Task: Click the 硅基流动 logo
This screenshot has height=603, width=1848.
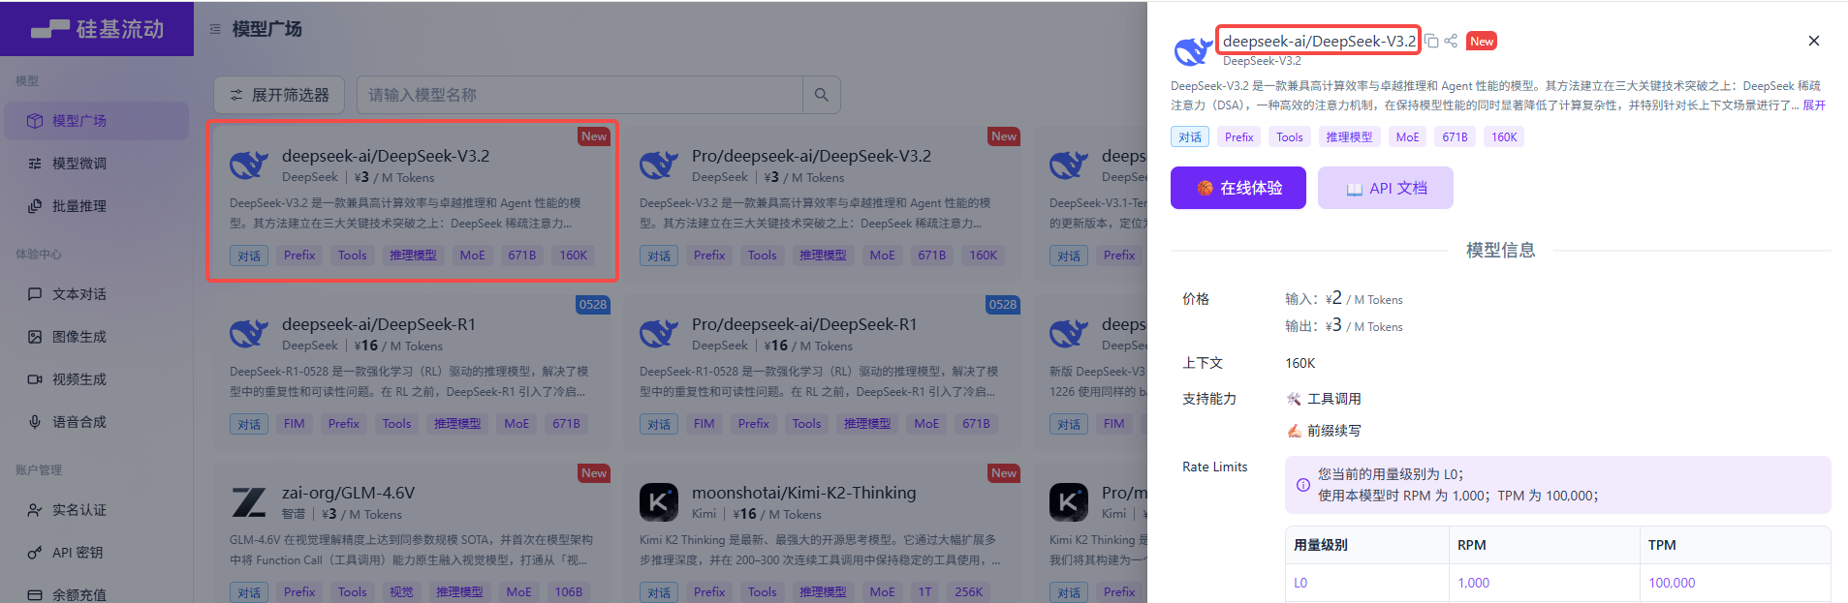Action: (97, 29)
